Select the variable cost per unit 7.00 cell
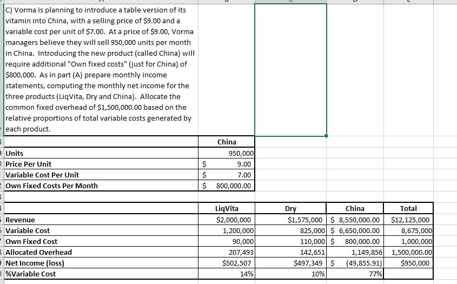457x284 pixels. 227,175
